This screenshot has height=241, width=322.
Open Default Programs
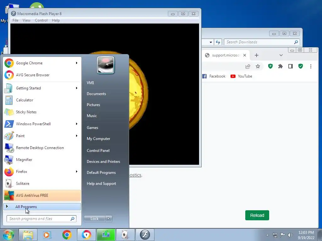coord(101,173)
